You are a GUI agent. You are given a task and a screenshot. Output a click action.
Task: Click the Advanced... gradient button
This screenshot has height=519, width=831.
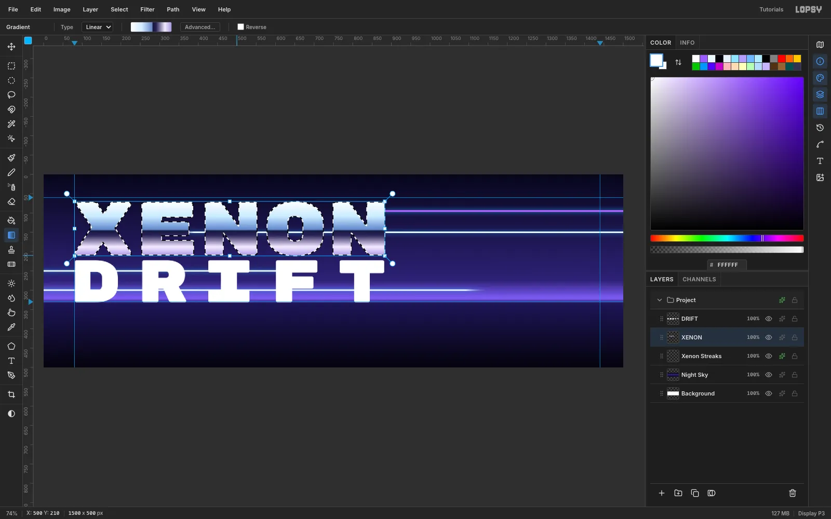tap(200, 27)
